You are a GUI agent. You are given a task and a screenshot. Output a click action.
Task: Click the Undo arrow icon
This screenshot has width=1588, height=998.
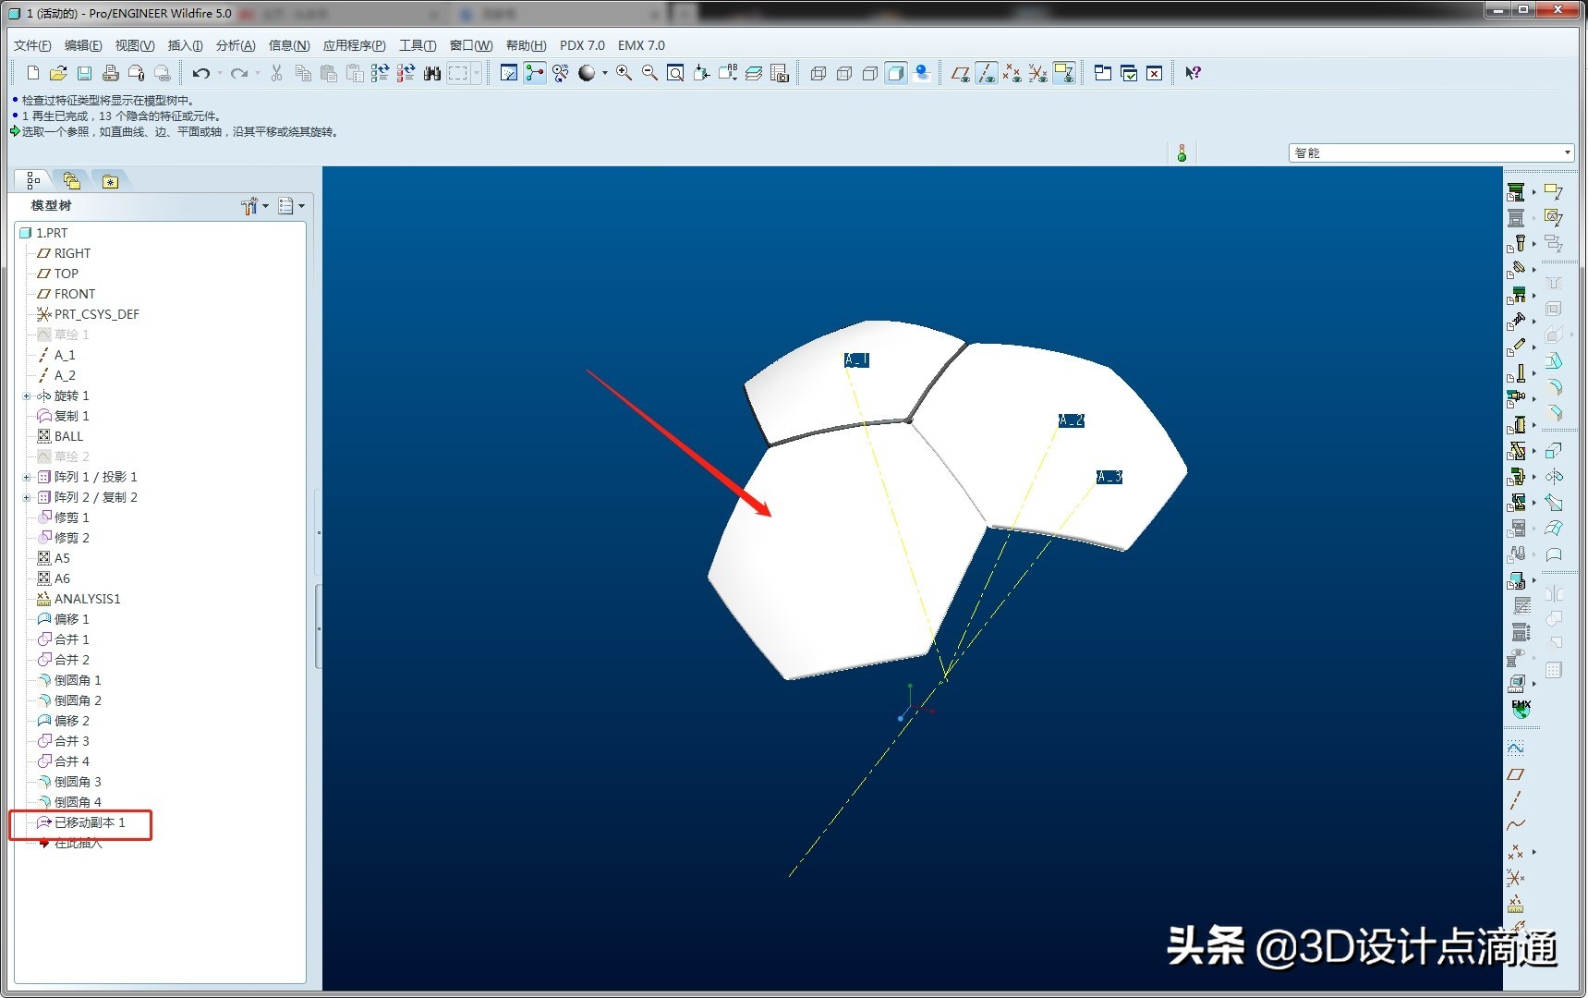(x=200, y=73)
